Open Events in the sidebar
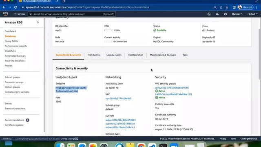Image resolution: width=261 pixels, height=147 pixels. (8, 104)
